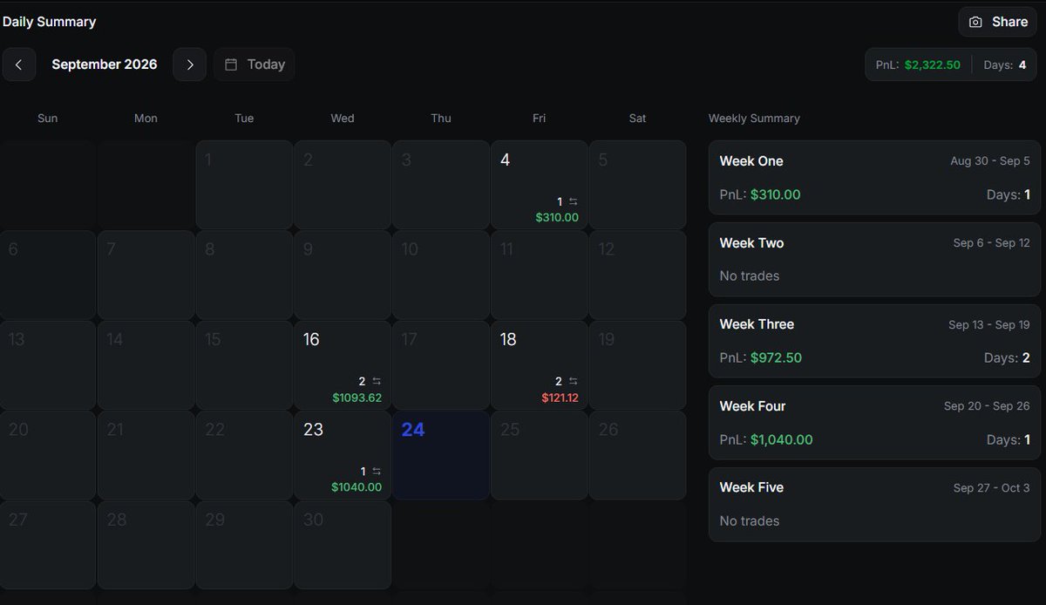Screen dimensions: 1046x605
Task: Jump to Today's date
Action: (x=254, y=65)
